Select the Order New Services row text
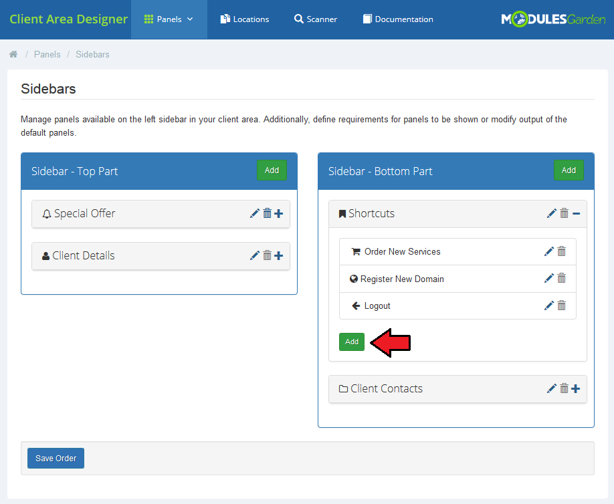This screenshot has width=614, height=504. click(402, 251)
